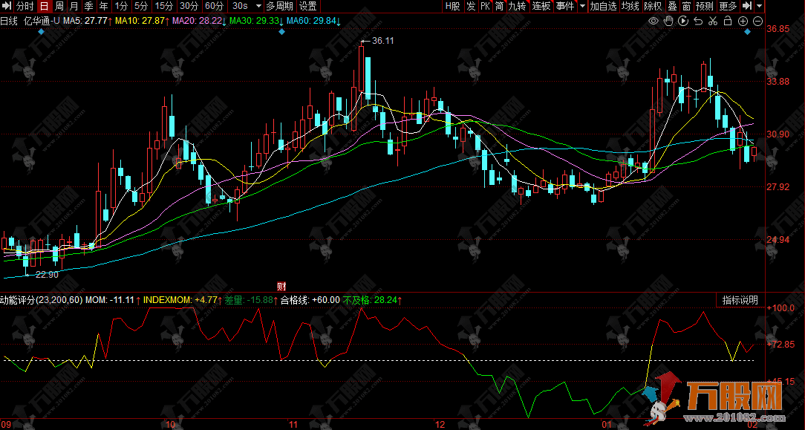Image resolution: width=805 pixels, height=430 pixels.
Task: Click the 加自选 add-to-watchlist button
Action: [603, 6]
